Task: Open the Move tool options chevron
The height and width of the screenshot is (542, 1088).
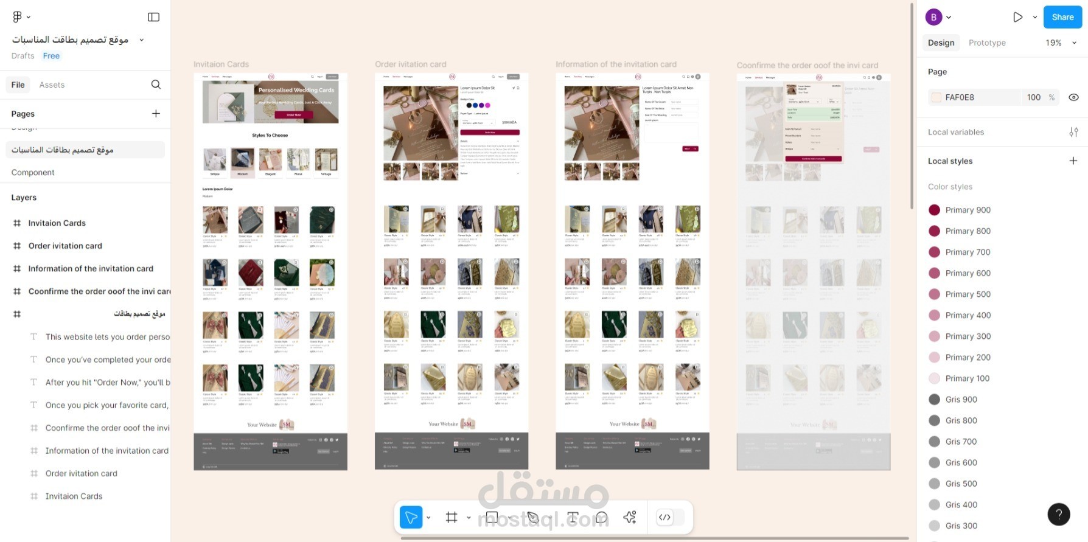Action: coord(428,518)
